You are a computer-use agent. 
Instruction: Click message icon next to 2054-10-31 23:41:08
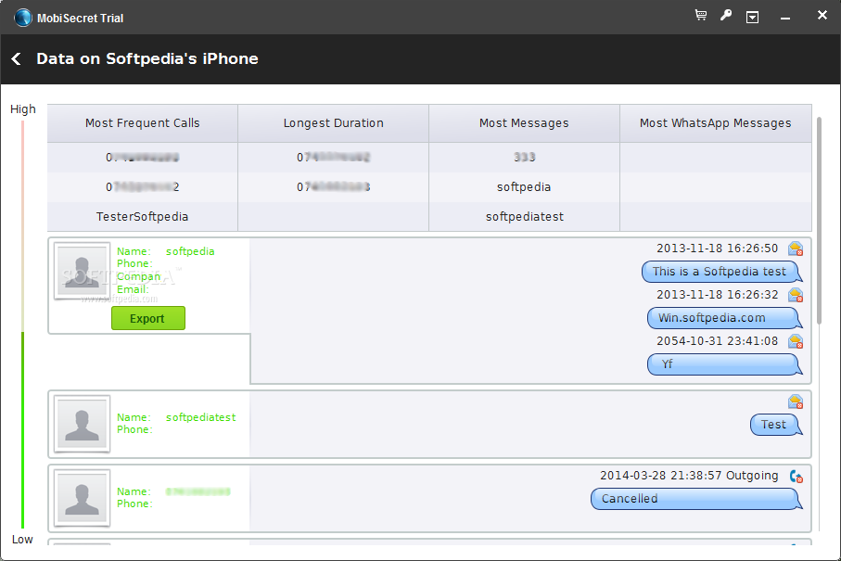pyautogui.click(x=796, y=341)
